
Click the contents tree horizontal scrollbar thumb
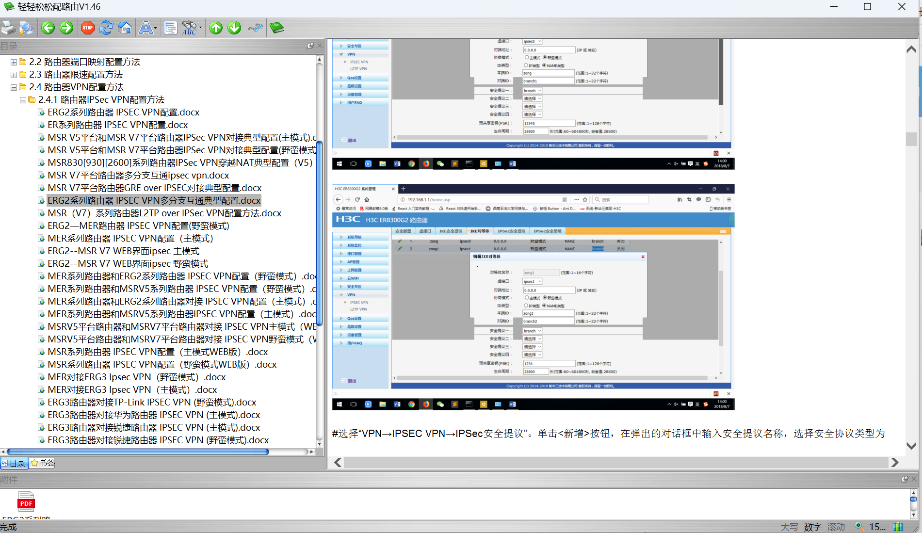coord(138,452)
